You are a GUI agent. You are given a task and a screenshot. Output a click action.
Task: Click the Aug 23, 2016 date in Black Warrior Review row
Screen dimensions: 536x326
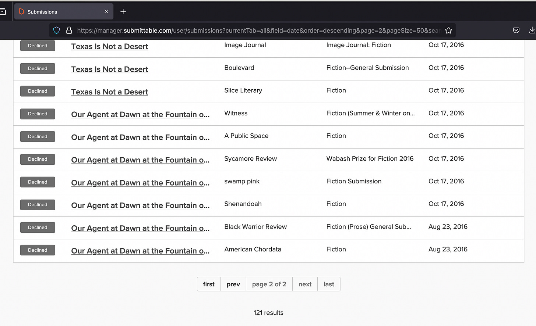click(448, 227)
